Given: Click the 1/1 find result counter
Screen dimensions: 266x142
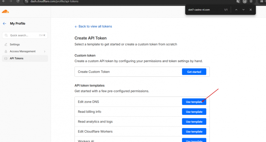Looking at the screenshot, I should coord(226,10).
